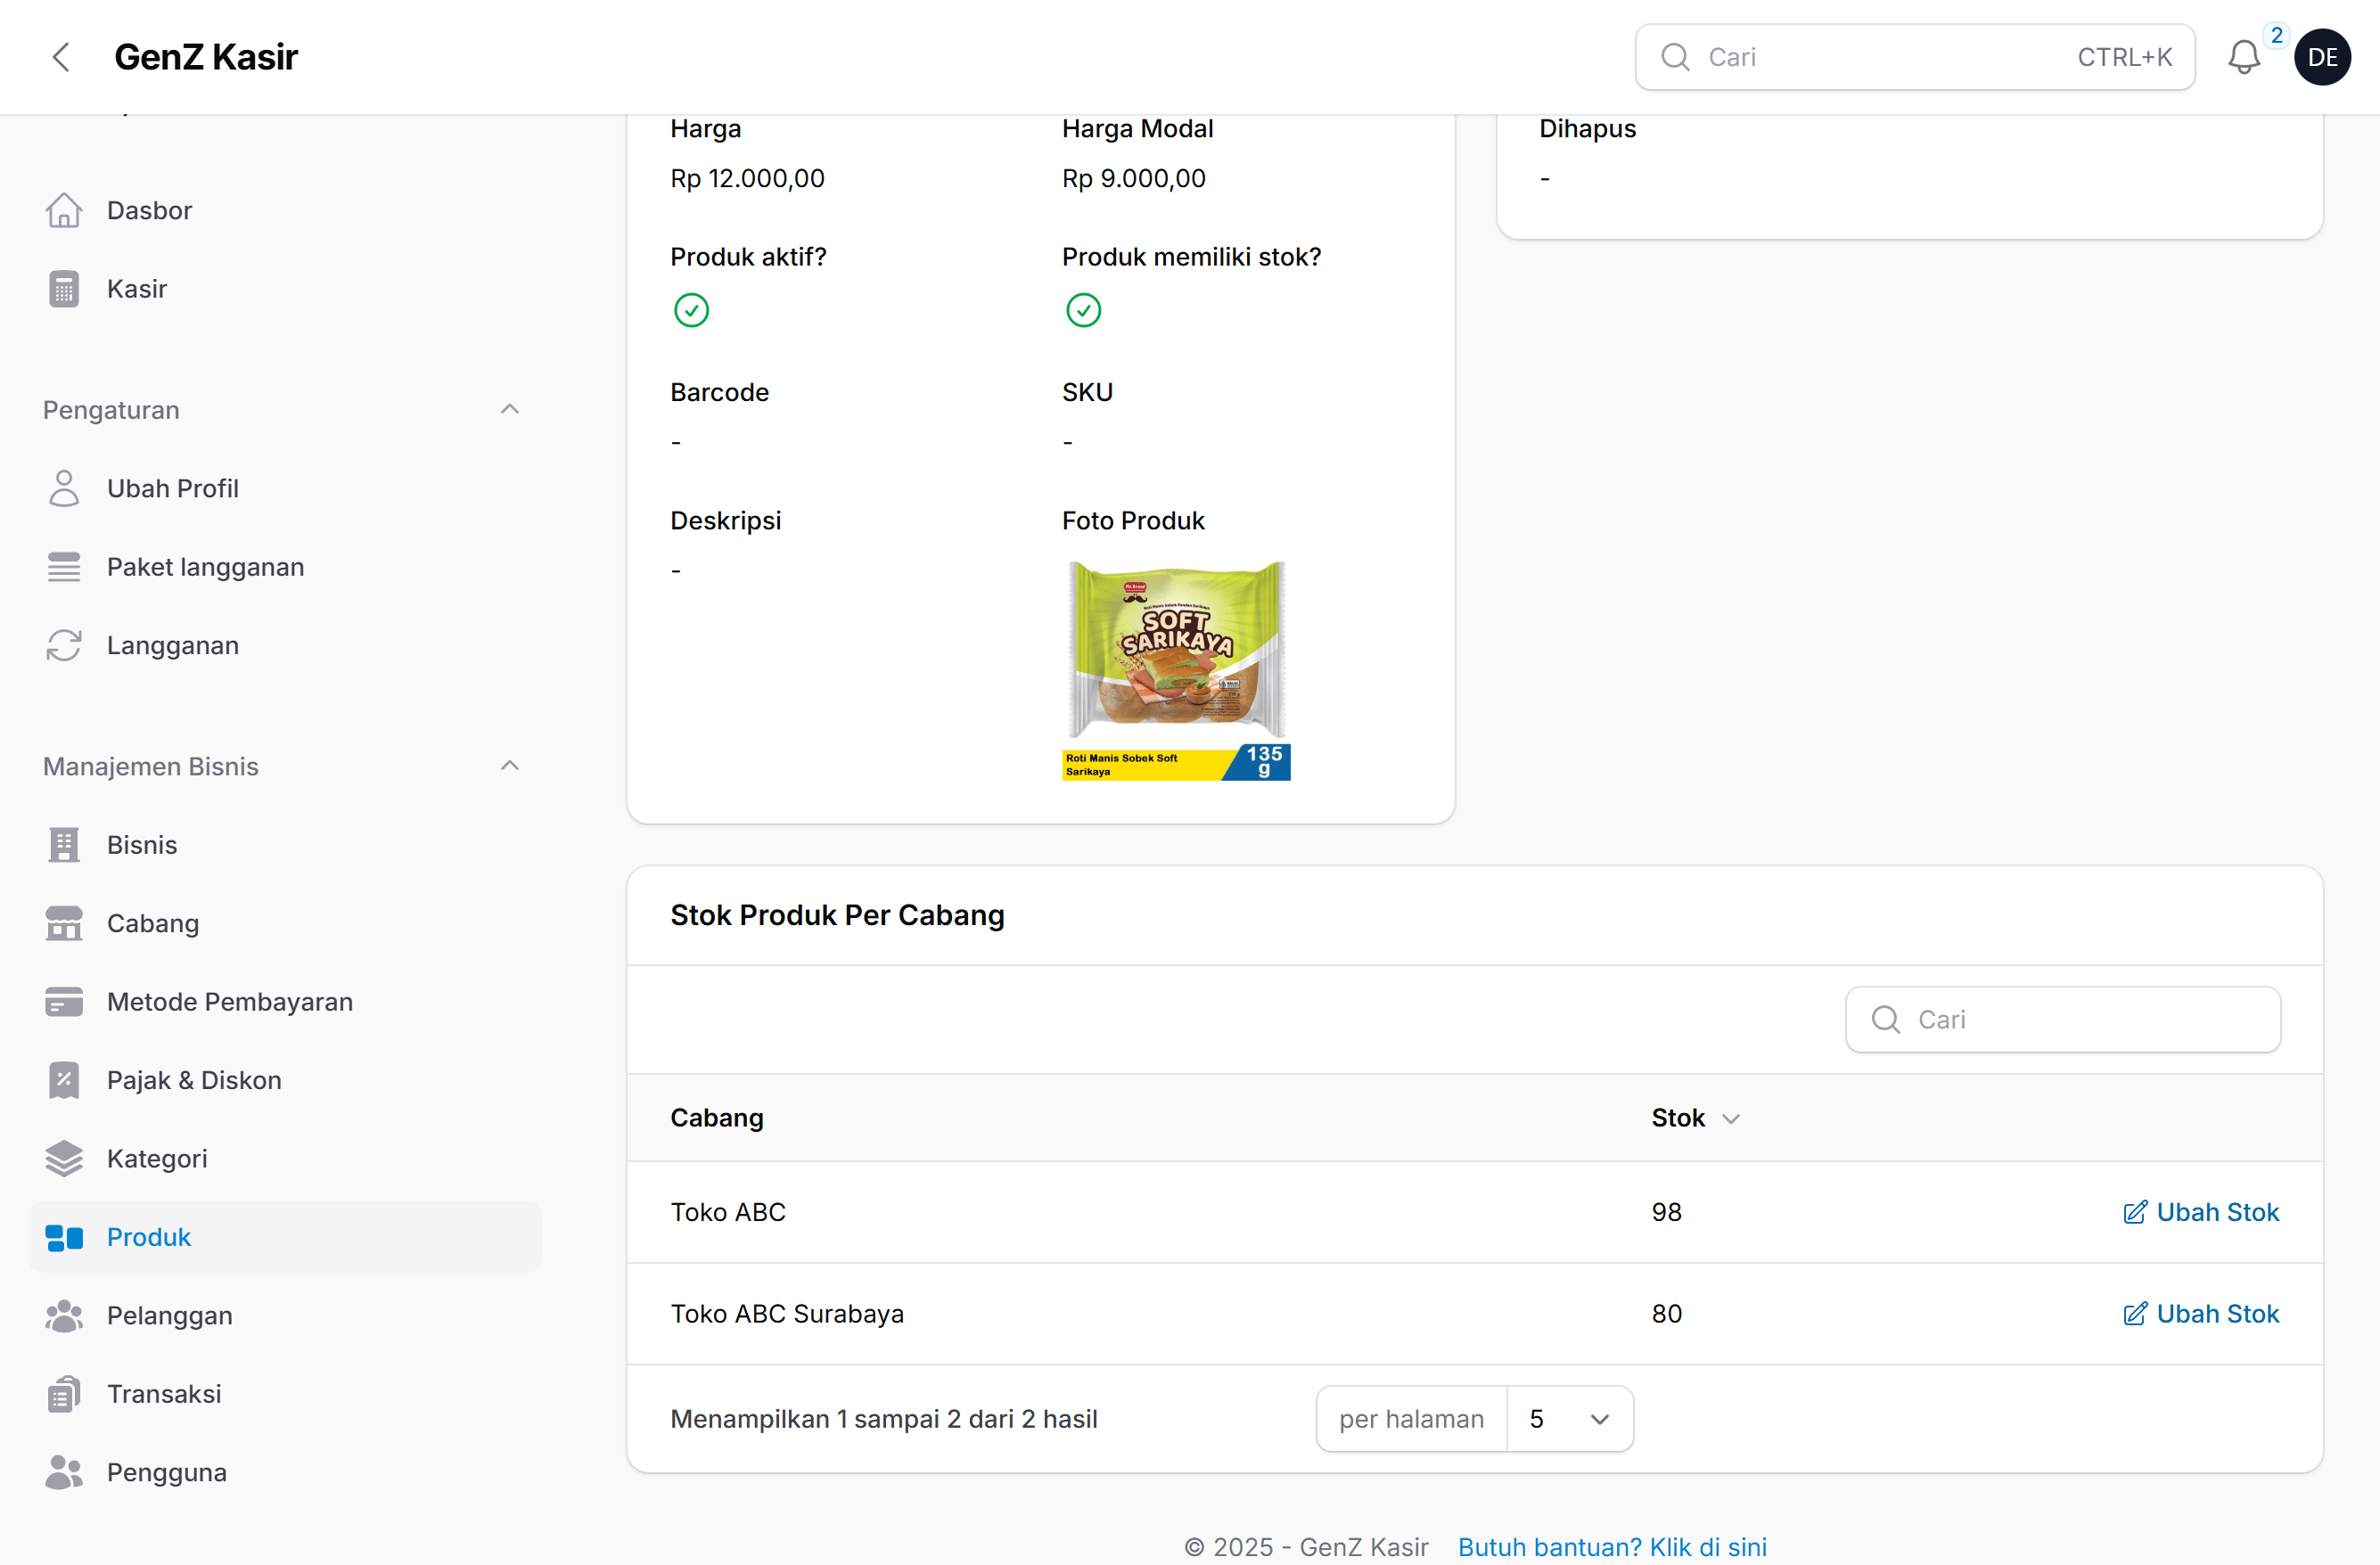Click the Cabang store icon

point(64,923)
